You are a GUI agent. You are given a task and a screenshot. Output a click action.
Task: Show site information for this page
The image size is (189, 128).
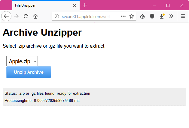point(57,16)
